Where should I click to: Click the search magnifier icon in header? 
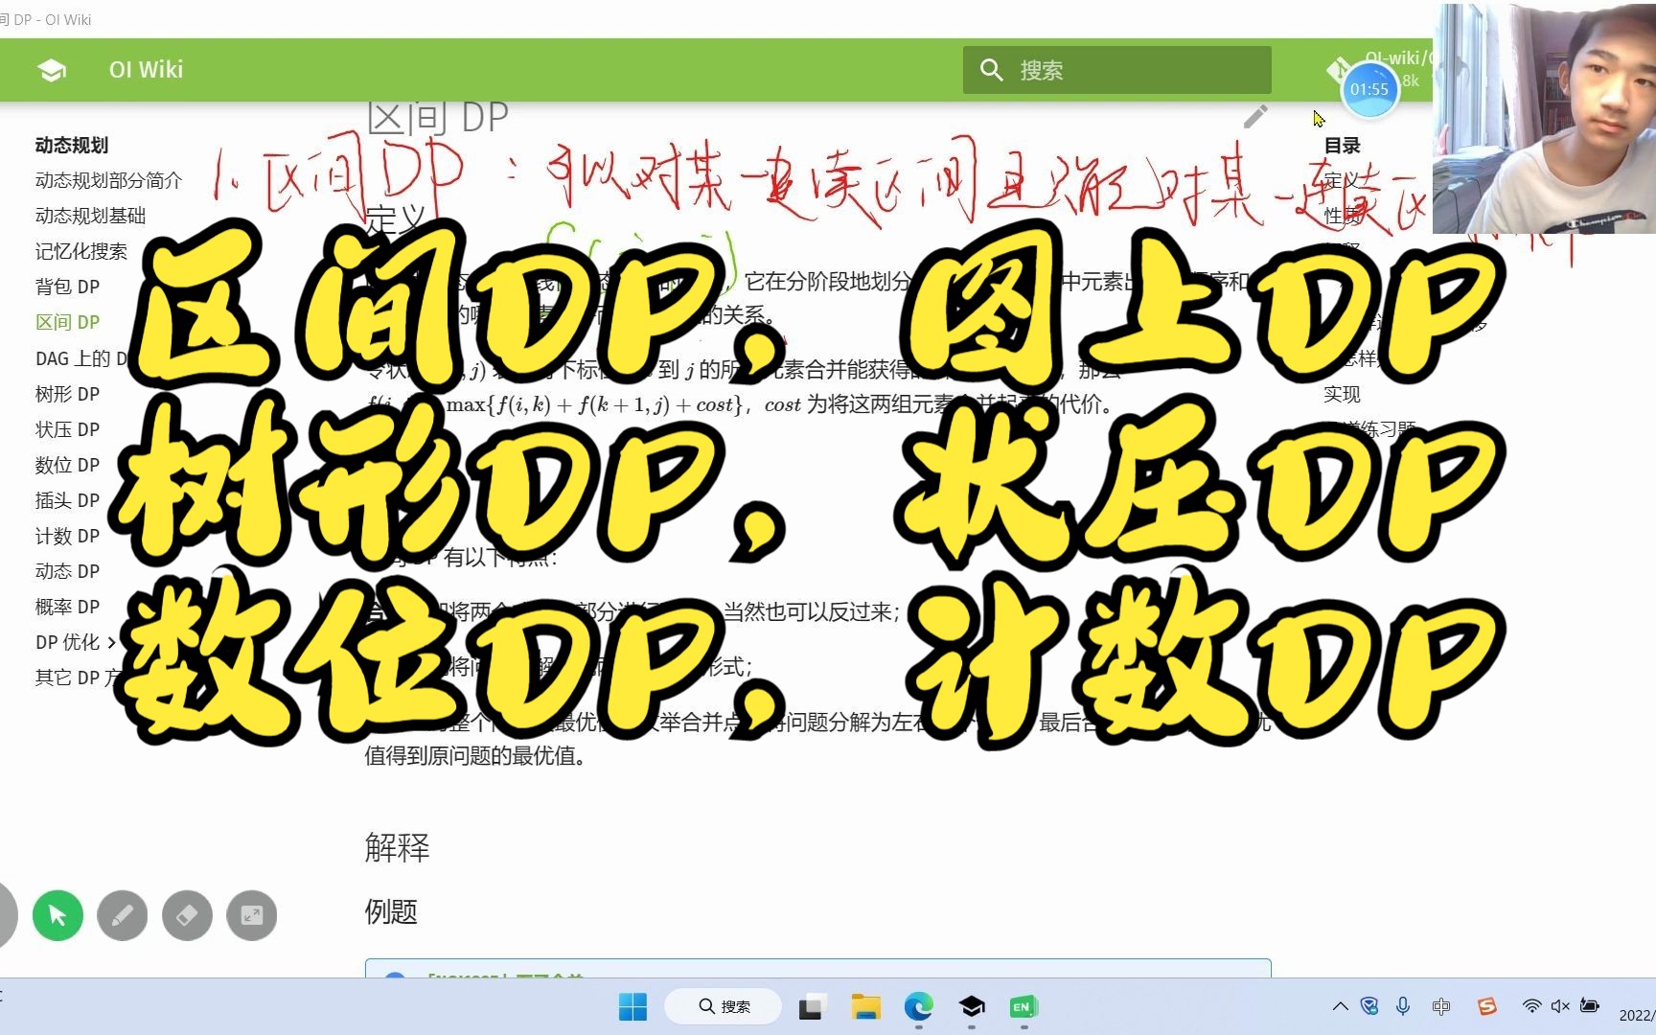click(x=991, y=70)
